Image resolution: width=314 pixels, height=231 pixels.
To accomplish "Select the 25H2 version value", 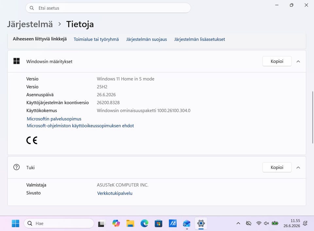I will [102, 87].
